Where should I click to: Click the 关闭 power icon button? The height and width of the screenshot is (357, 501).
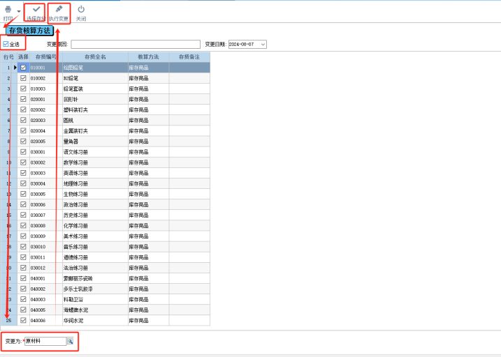point(81,13)
